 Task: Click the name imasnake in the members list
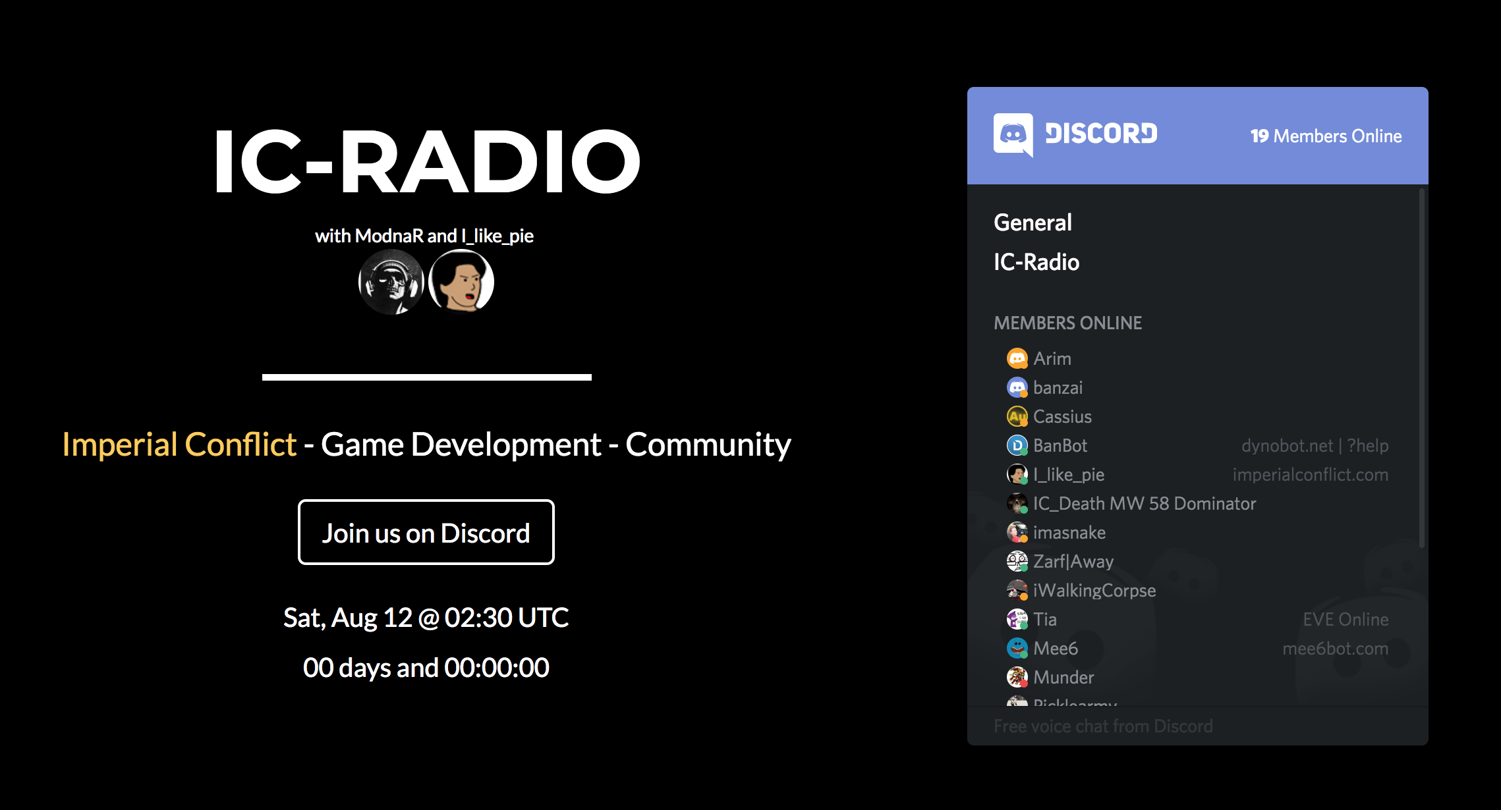point(1069,532)
